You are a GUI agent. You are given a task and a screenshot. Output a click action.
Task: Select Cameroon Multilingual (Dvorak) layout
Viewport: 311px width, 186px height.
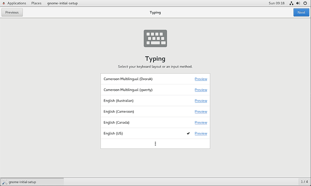click(155, 79)
